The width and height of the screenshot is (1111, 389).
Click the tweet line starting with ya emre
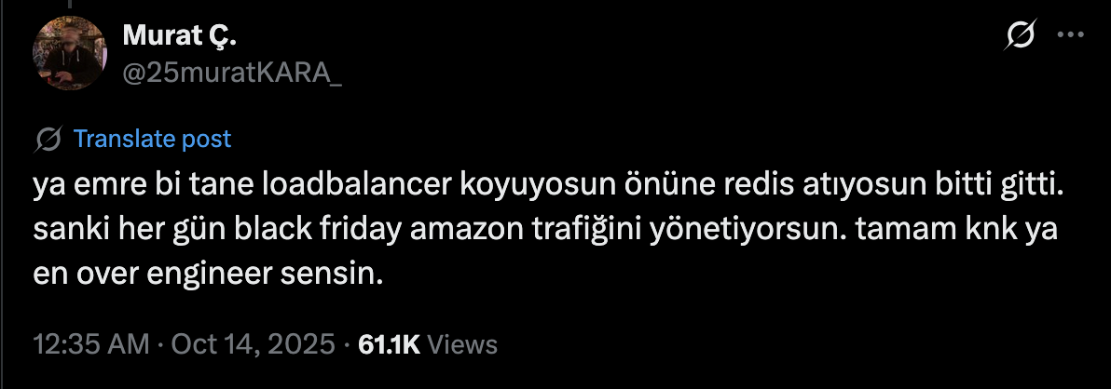pyautogui.click(x=548, y=187)
